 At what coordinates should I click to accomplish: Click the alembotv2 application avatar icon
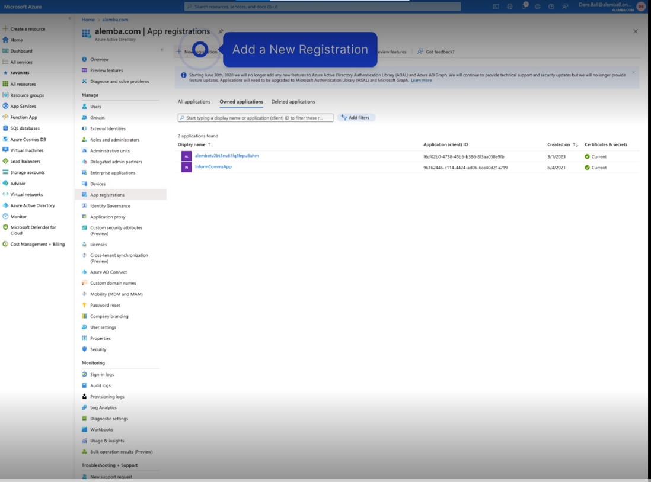[x=186, y=156]
